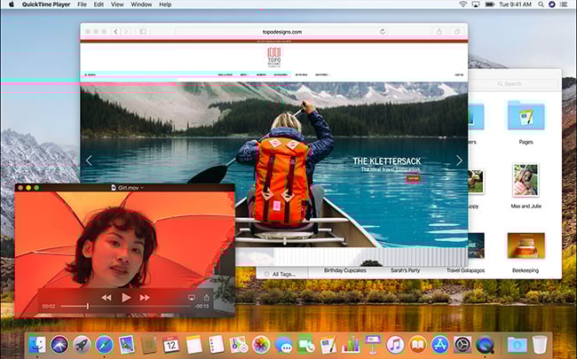This screenshot has width=577, height=359.
Task: Click share button in QuickTime controls
Action: click(x=207, y=297)
